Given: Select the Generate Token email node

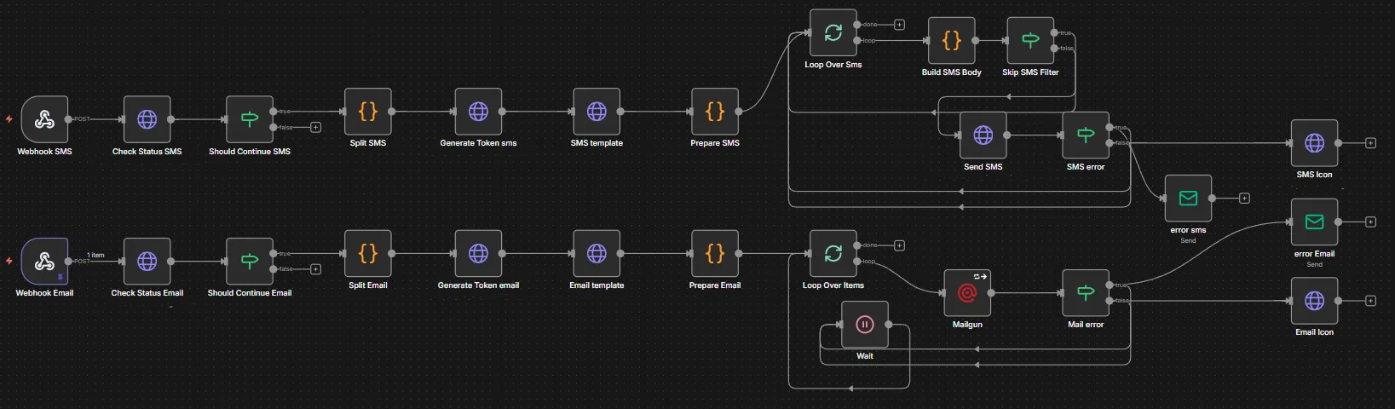Looking at the screenshot, I should click(479, 253).
